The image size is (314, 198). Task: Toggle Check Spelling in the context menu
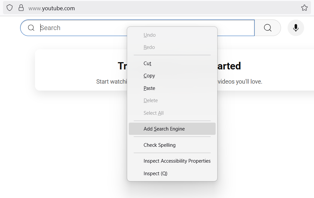159,145
